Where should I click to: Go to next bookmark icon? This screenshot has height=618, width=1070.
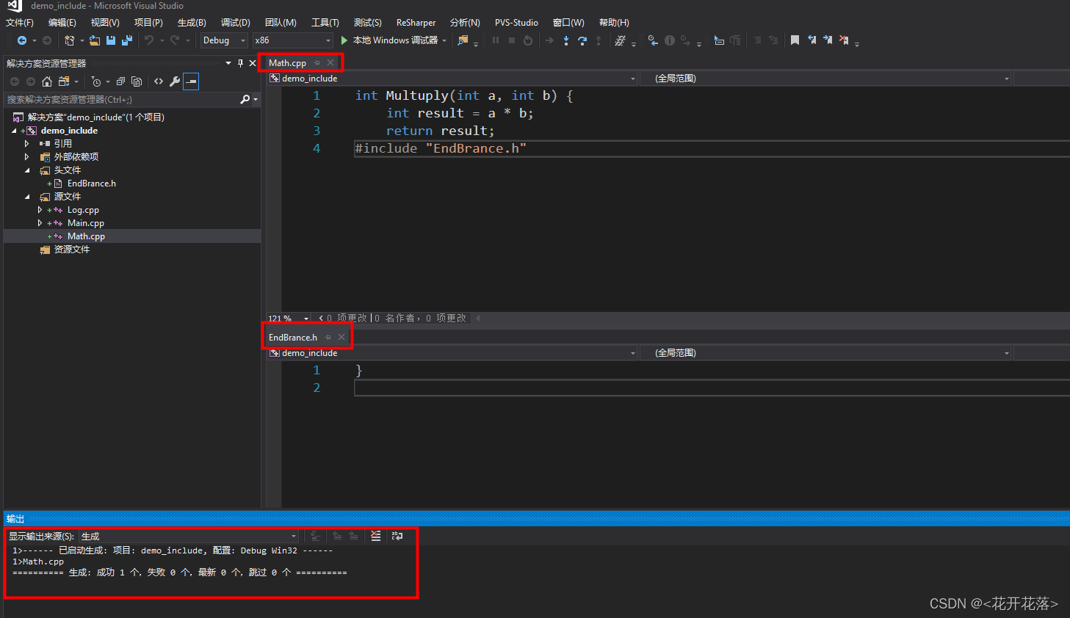[x=828, y=40]
